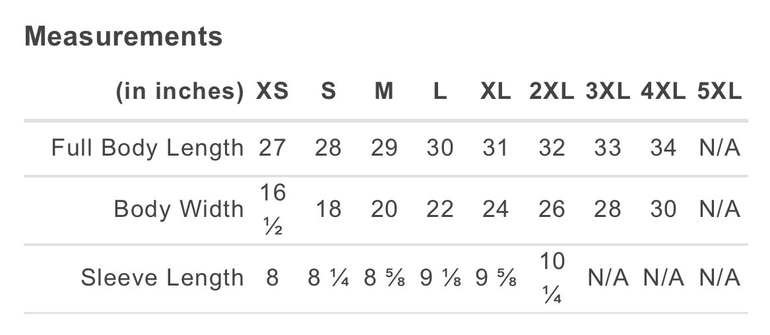Viewport: 770px width, 335px height.
Task: Select the XS size column header
Action: click(x=273, y=92)
